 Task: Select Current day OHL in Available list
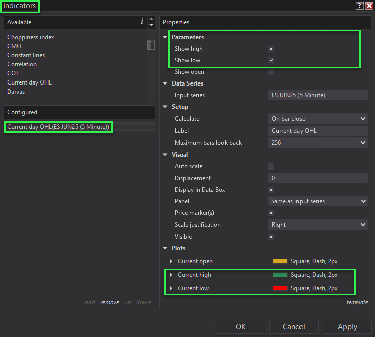29,82
